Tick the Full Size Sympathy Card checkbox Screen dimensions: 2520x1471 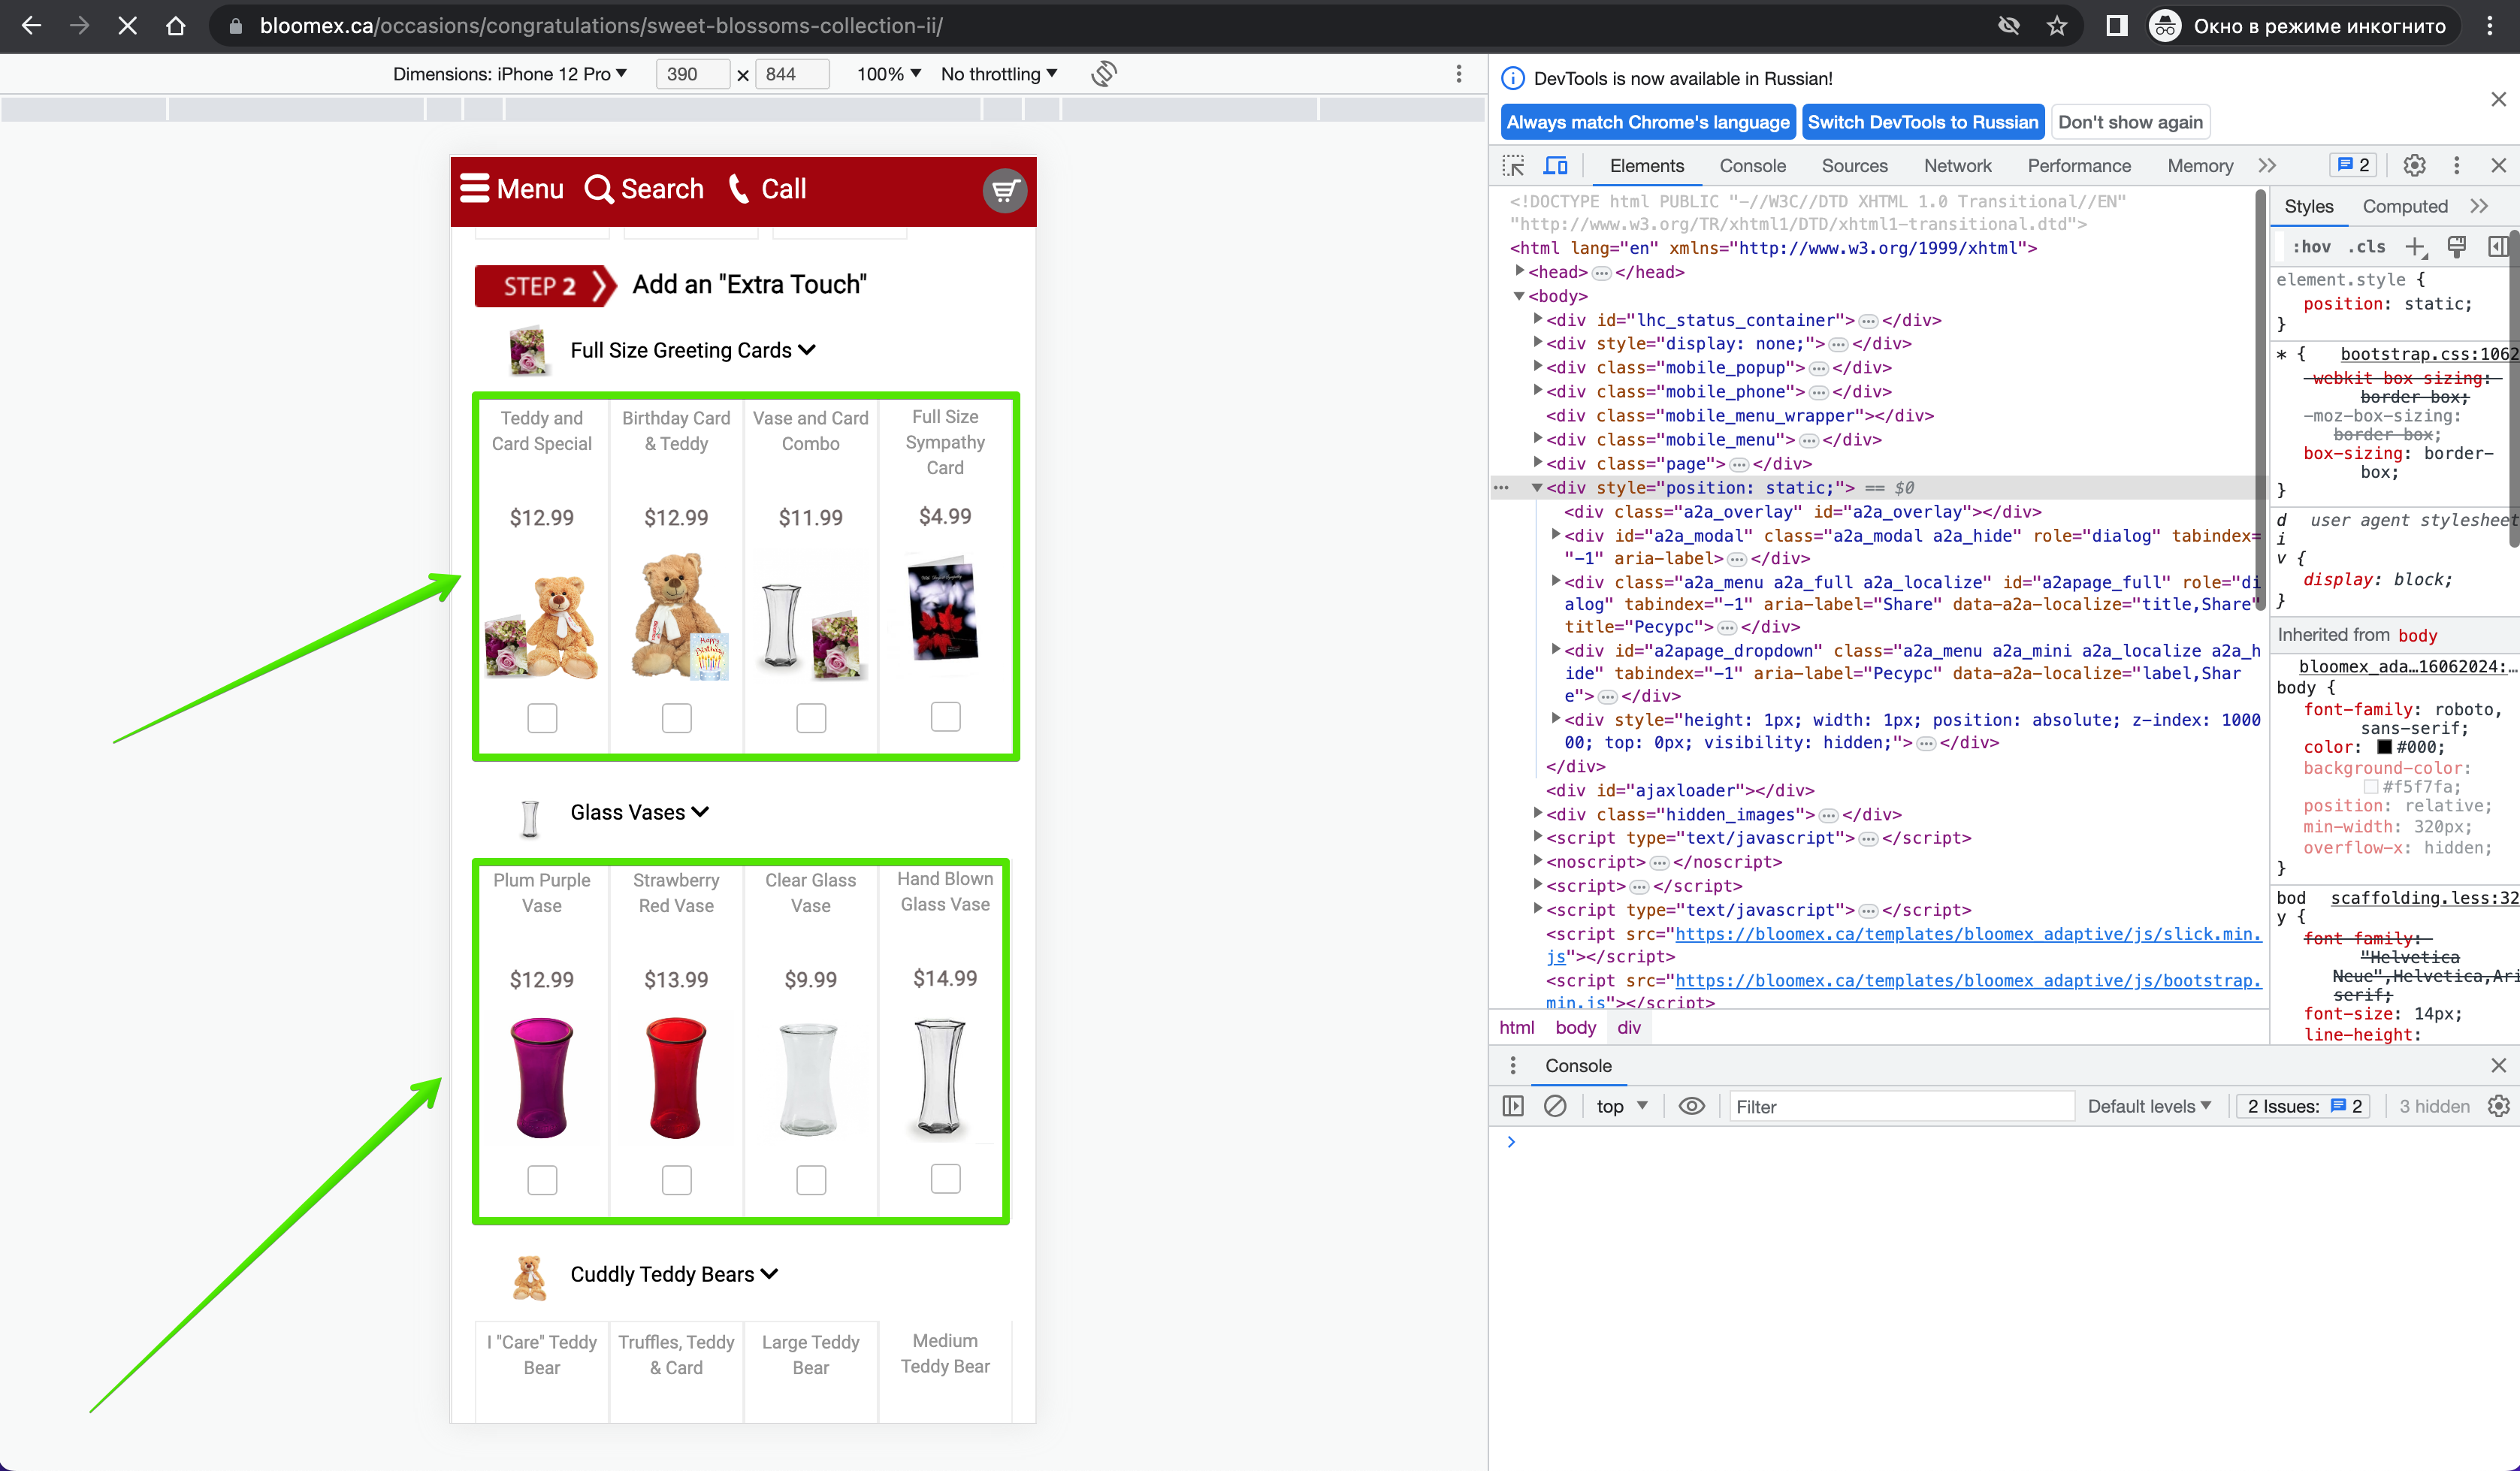coord(945,716)
